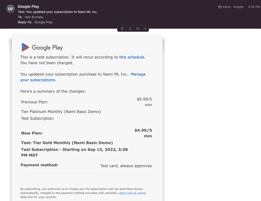Click the $9.99/5 min price

144,102
